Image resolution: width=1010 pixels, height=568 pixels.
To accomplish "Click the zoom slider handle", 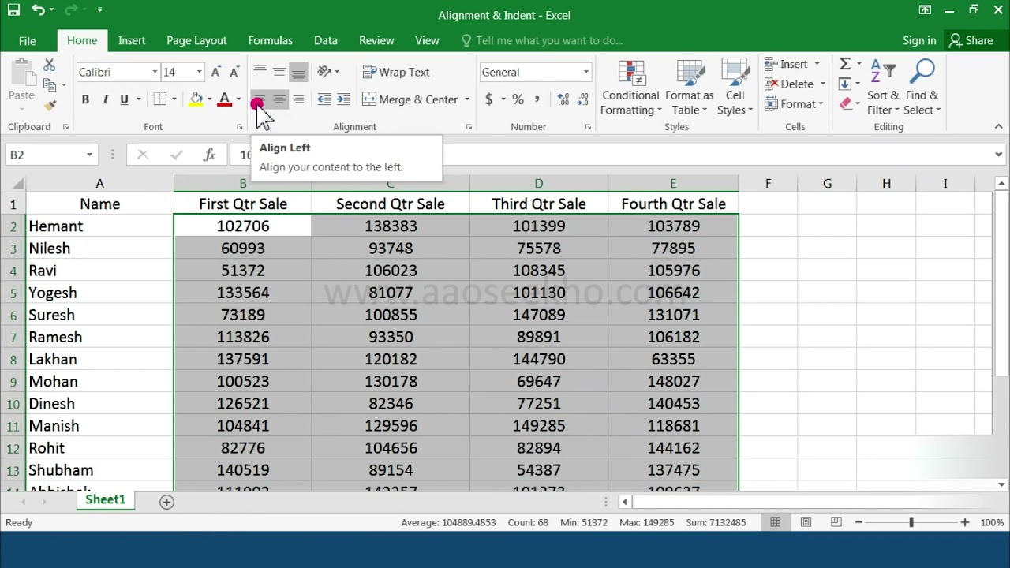I will (911, 522).
